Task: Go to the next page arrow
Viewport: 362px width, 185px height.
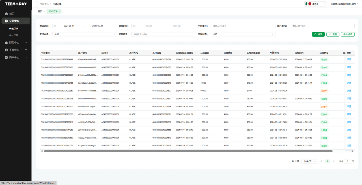Action: click(333, 161)
